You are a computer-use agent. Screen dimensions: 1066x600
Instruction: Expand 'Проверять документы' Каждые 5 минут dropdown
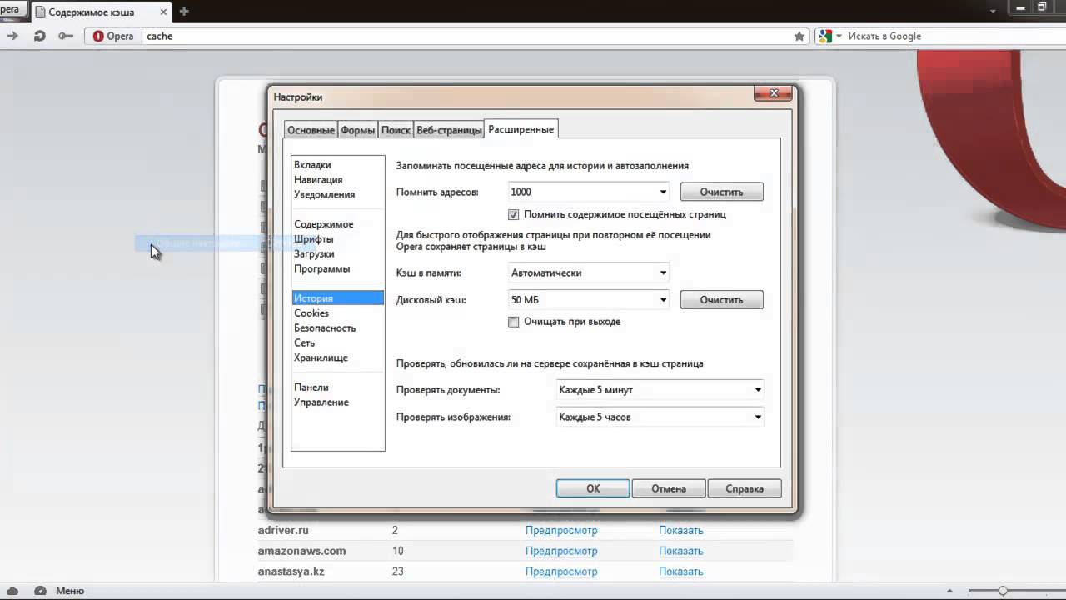(x=660, y=389)
